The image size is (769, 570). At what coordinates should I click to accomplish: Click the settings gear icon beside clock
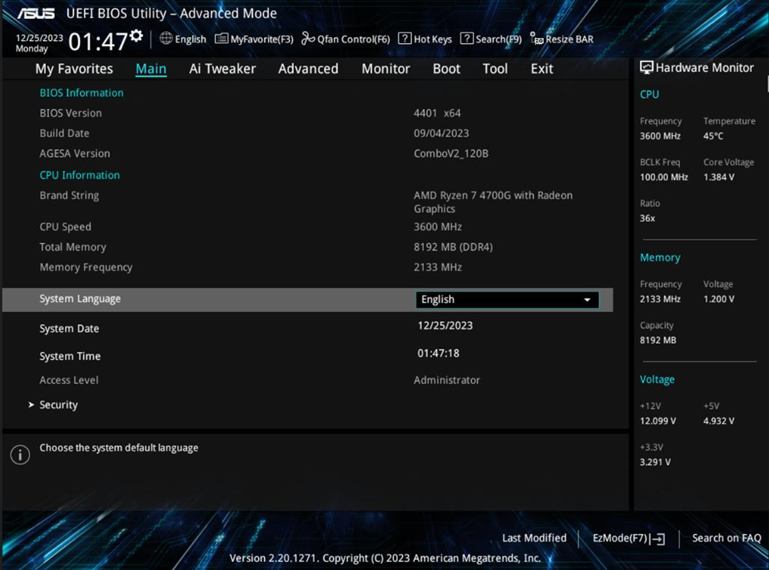136,36
